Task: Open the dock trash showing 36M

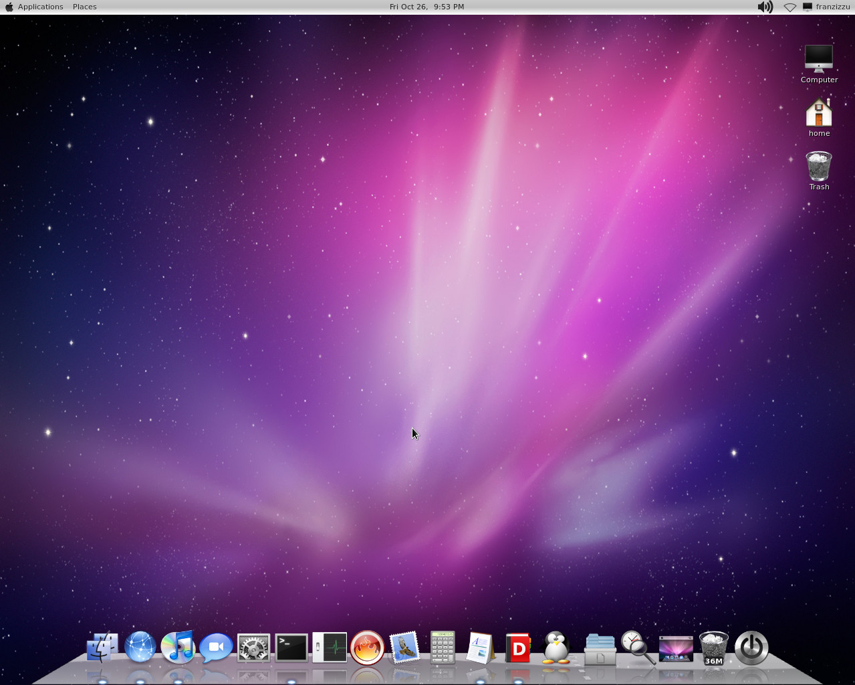Action: [x=713, y=648]
